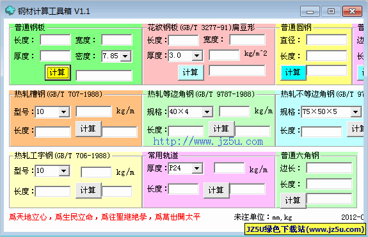Click 花纹钢板 长度 input field
The image size is (368, 237).
pos(184,40)
